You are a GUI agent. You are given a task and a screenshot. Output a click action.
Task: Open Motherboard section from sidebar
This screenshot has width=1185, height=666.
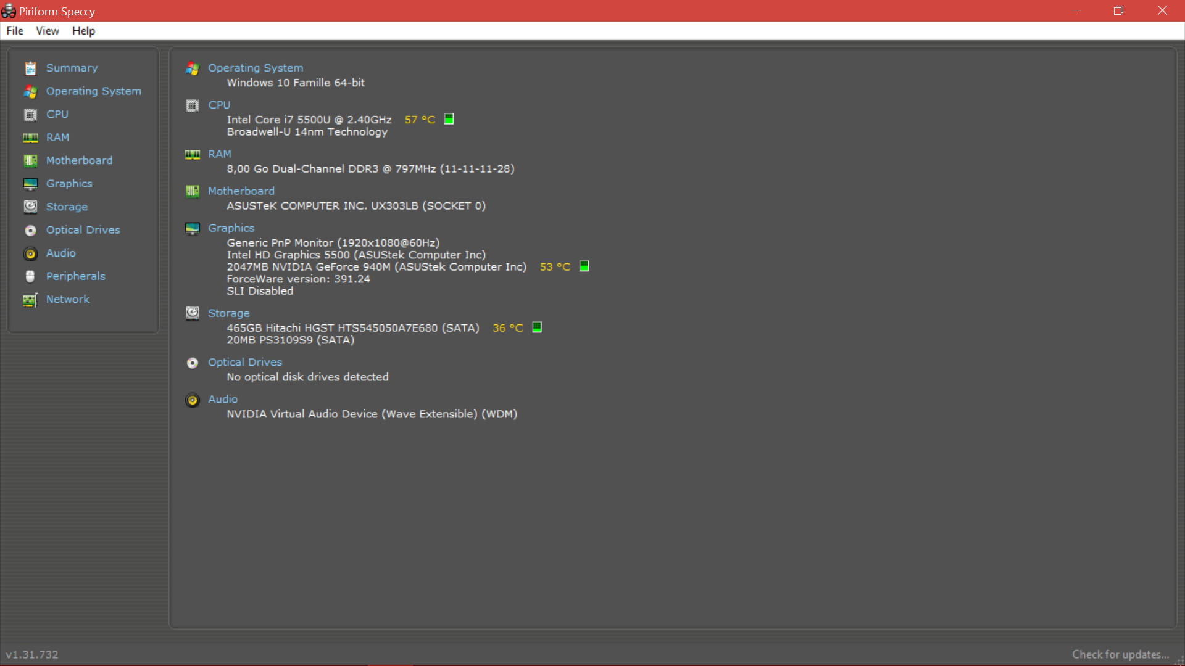(x=80, y=160)
